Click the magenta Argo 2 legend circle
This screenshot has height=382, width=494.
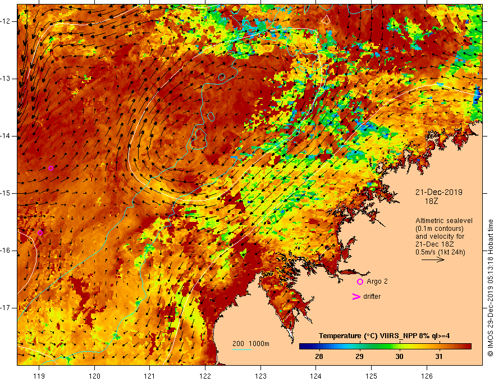click(x=360, y=282)
